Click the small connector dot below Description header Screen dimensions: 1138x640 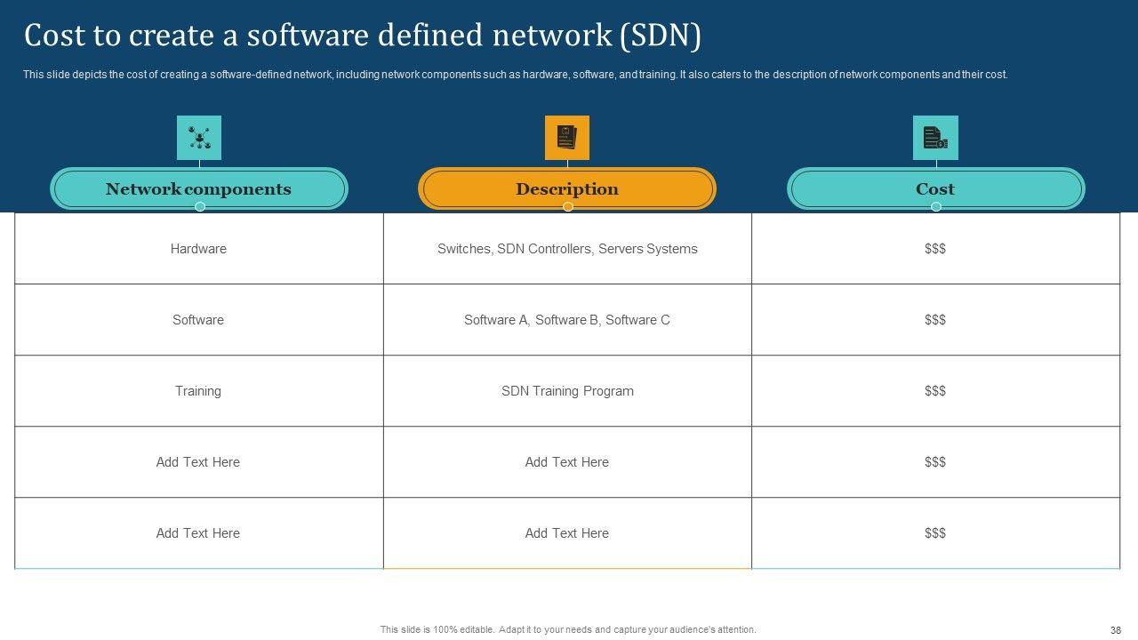(568, 206)
